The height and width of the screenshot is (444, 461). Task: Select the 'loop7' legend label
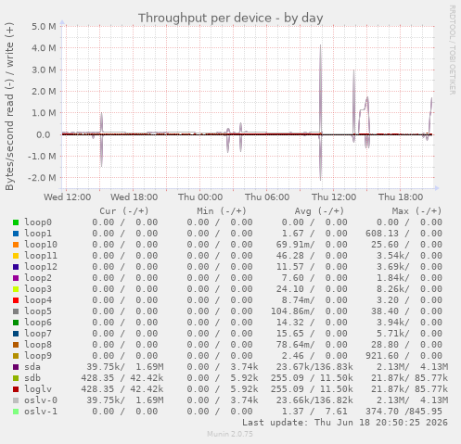[x=38, y=334]
